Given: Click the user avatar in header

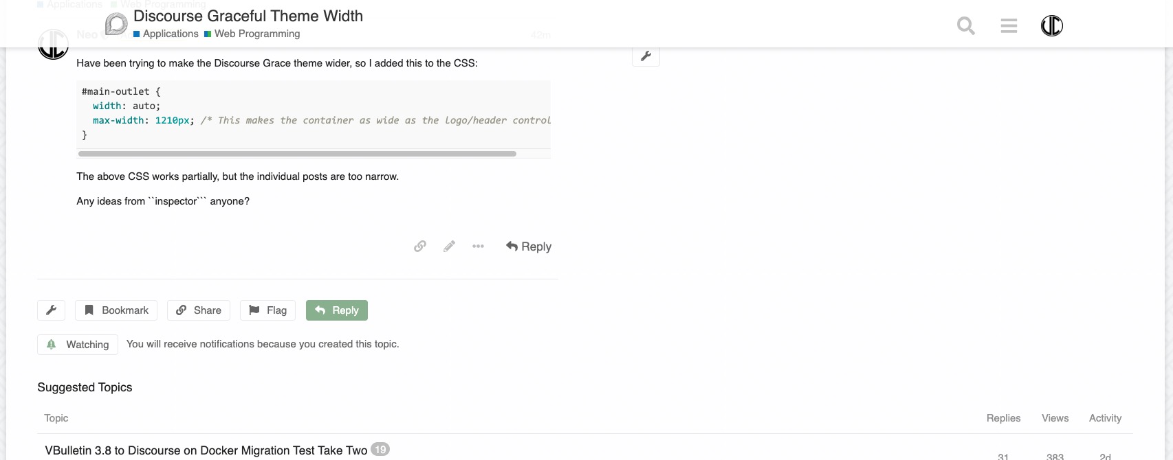Looking at the screenshot, I should pos(1051,26).
